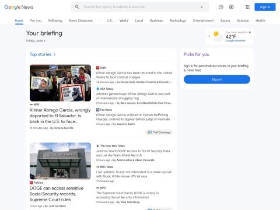Screen dimensions: 280x210
Task: Click the Fox News source icon
Action: [97, 110]
